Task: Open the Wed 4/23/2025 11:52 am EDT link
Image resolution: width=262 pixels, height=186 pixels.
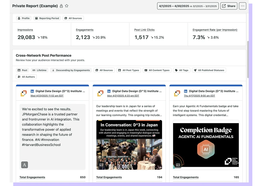Action: click(x=47, y=96)
